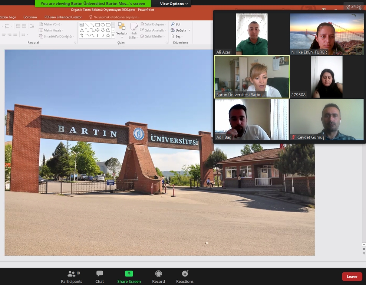Click the align right icon
Viewport: 366px width, 285px height.
point(10,35)
